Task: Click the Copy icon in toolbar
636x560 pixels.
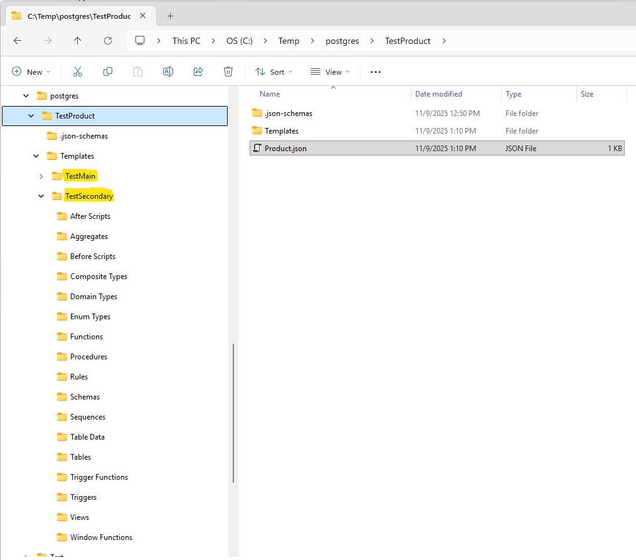Action: (108, 72)
